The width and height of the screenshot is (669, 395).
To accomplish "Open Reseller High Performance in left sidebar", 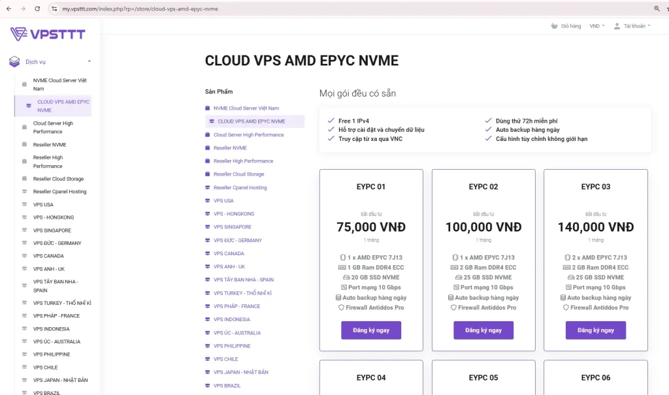I will point(48,162).
